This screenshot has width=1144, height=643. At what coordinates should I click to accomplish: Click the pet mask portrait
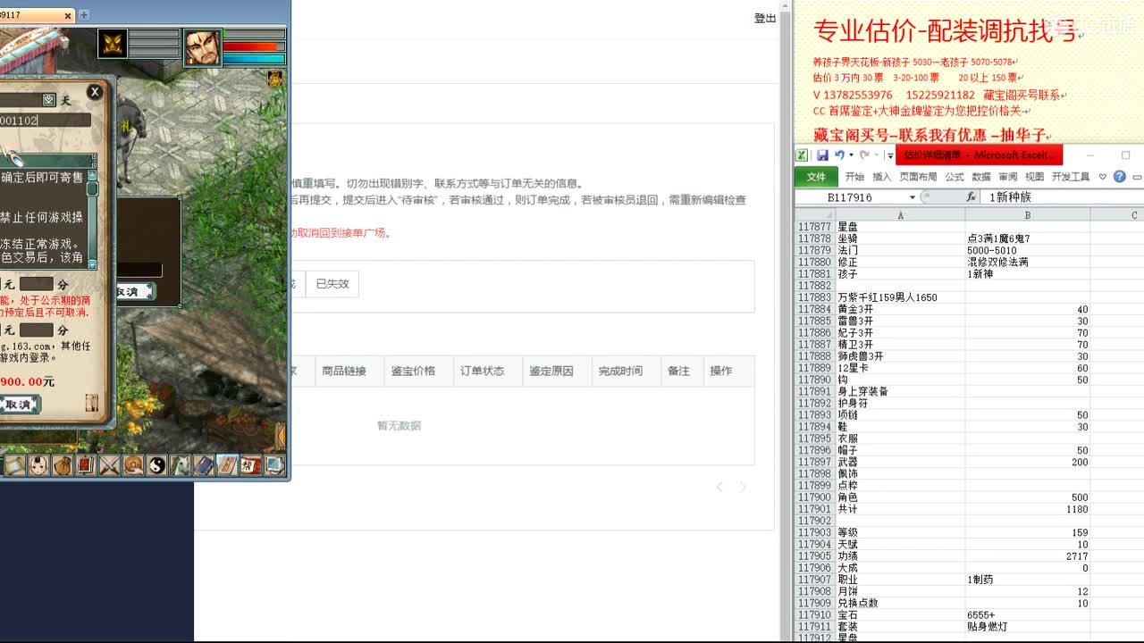pyautogui.click(x=113, y=43)
